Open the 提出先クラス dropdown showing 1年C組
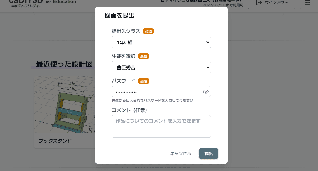This screenshot has height=171, width=318. (x=161, y=42)
